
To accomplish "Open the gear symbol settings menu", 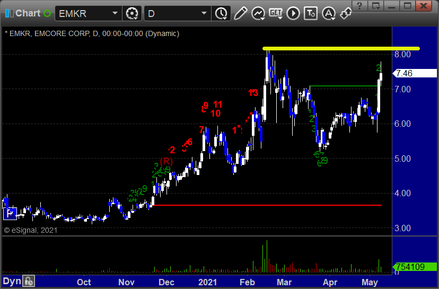I will [x=132, y=13].
